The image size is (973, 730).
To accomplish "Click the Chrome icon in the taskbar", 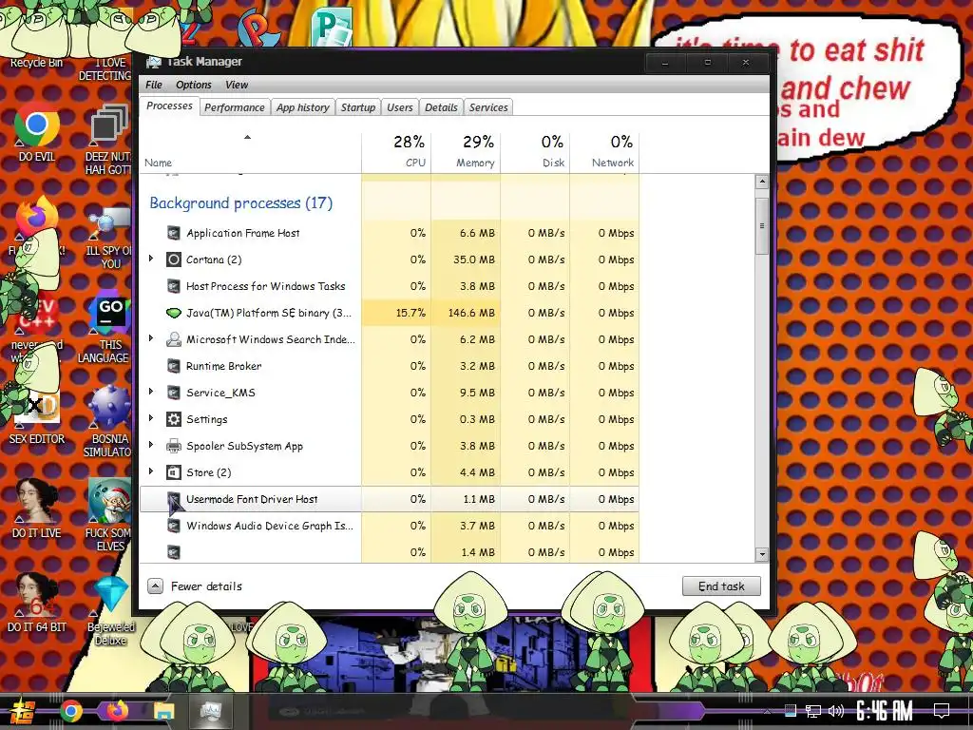I will click(71, 711).
